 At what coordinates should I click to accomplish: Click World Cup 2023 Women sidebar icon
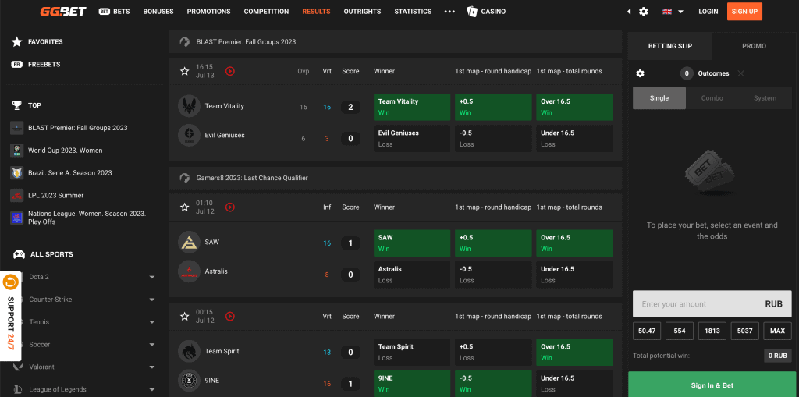(17, 151)
